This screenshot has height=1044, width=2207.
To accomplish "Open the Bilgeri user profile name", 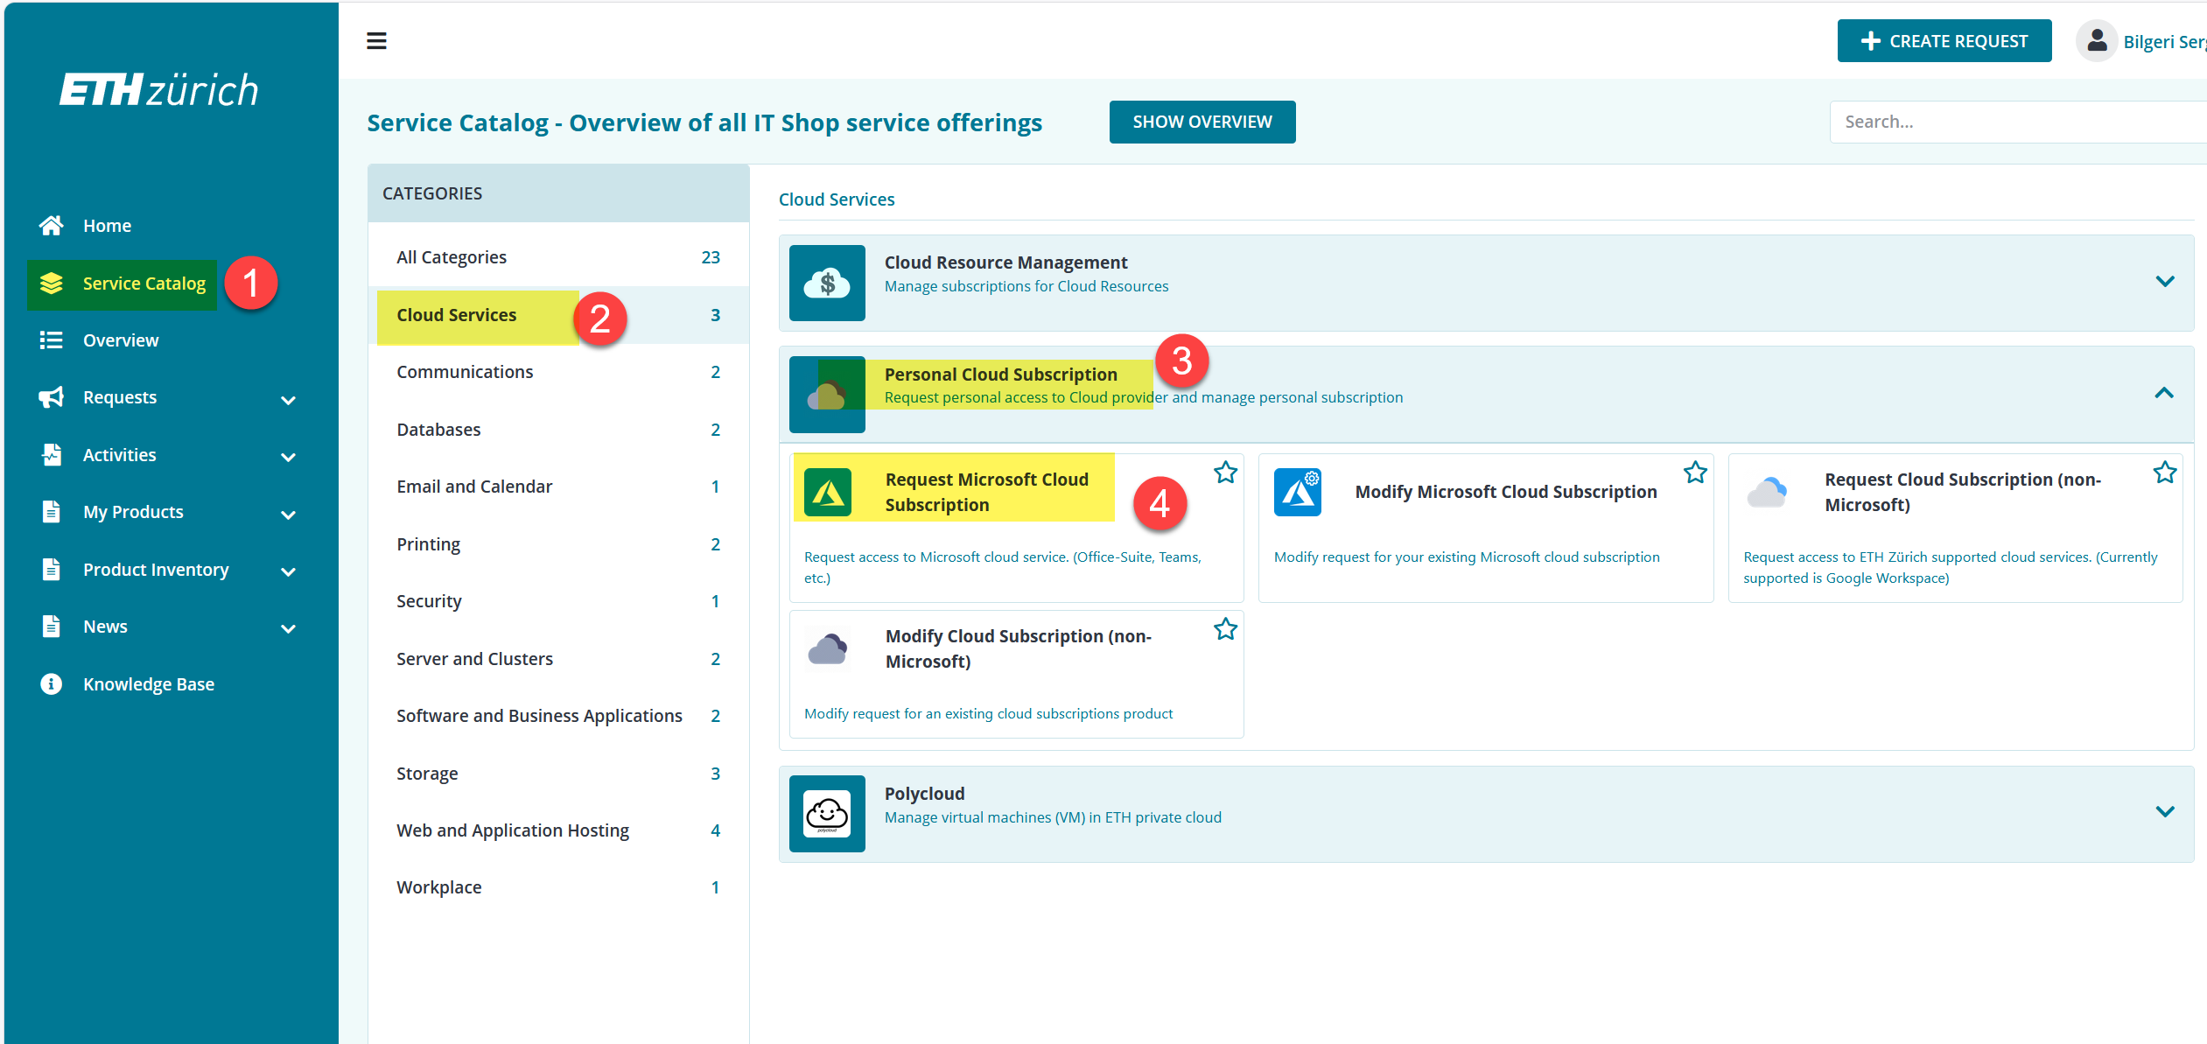I will [x=2165, y=42].
